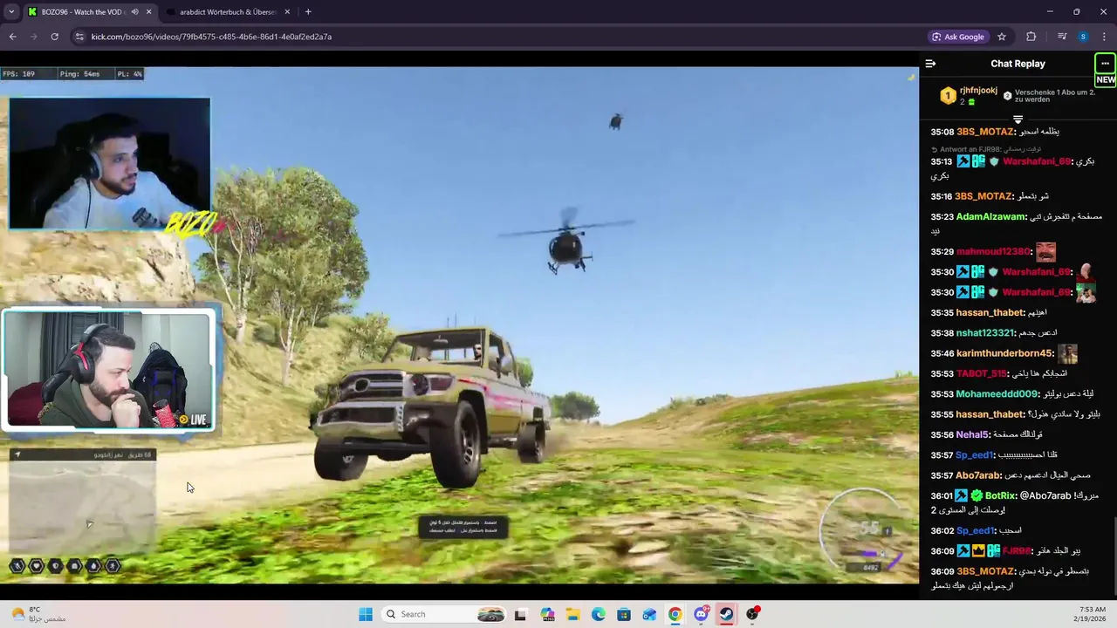This screenshot has width=1117, height=628.
Task: Open gifter rjhfnjookj's profile
Action: 978,91
